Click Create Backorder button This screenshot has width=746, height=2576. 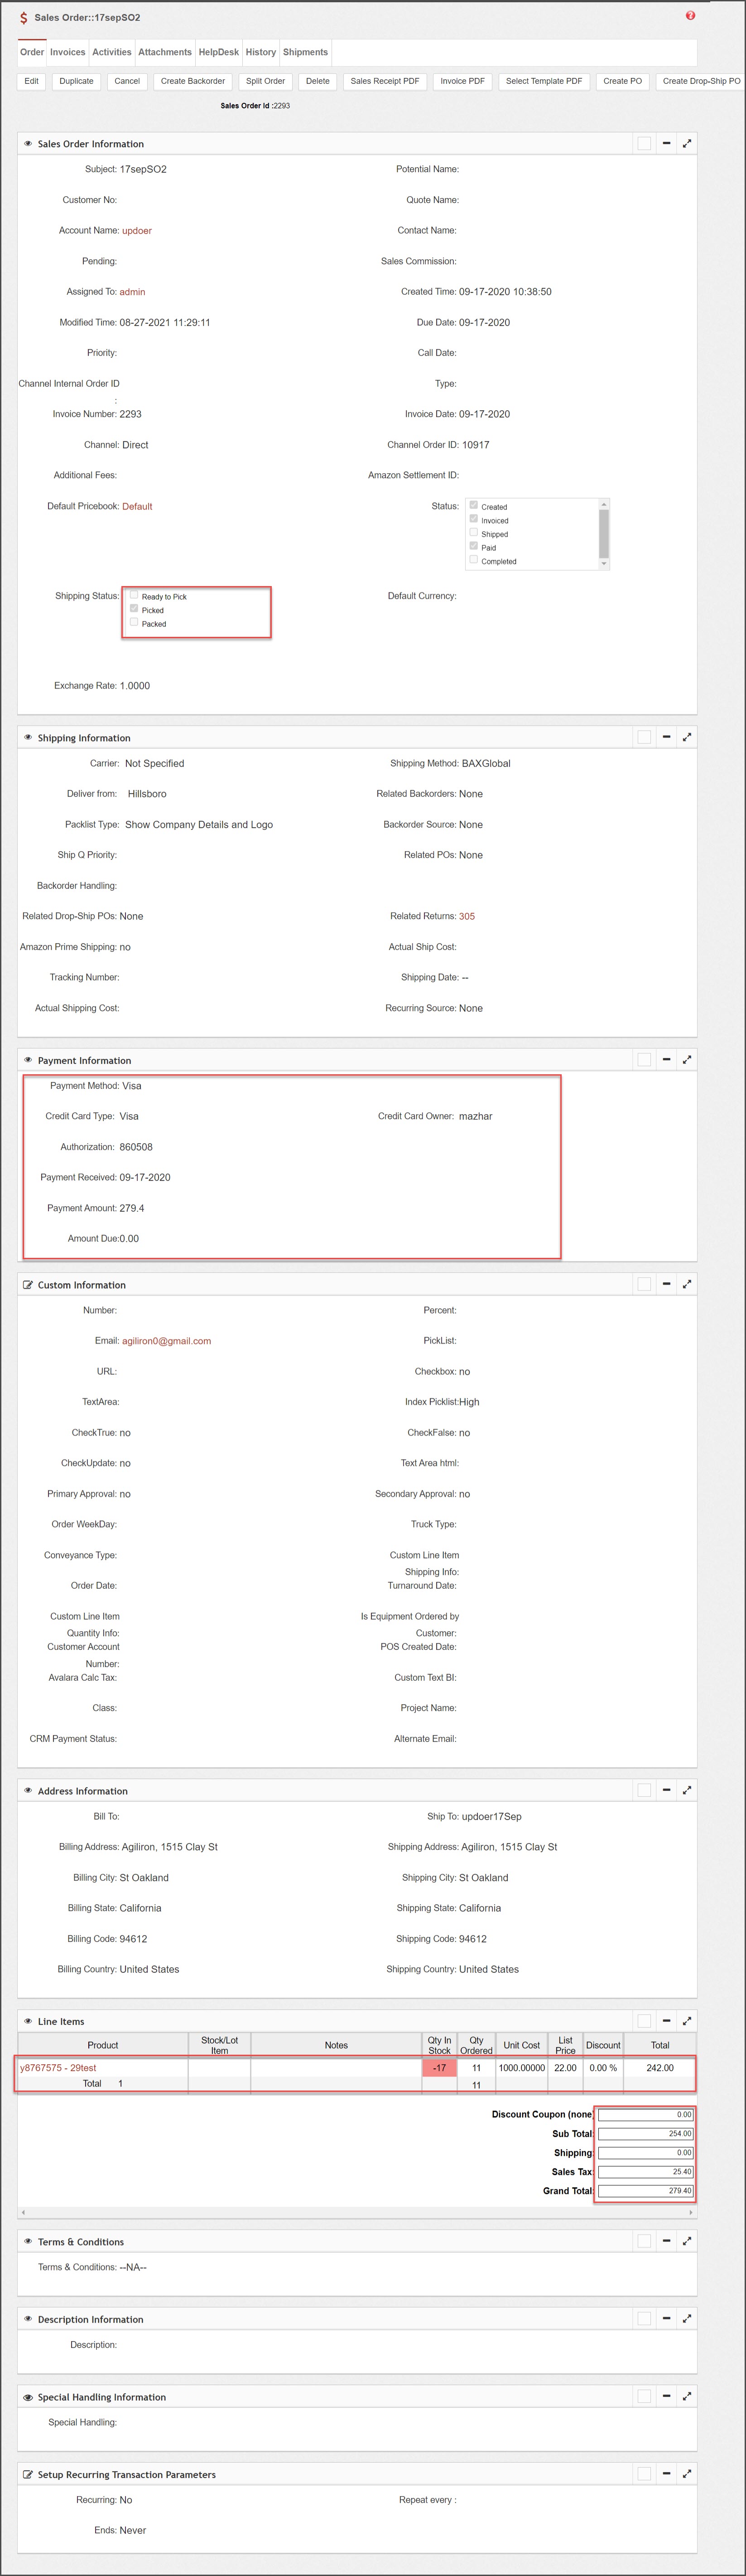(193, 81)
